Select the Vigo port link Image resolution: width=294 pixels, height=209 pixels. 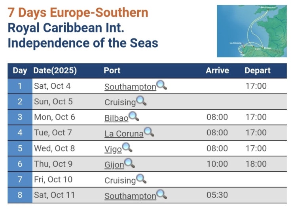(113, 149)
